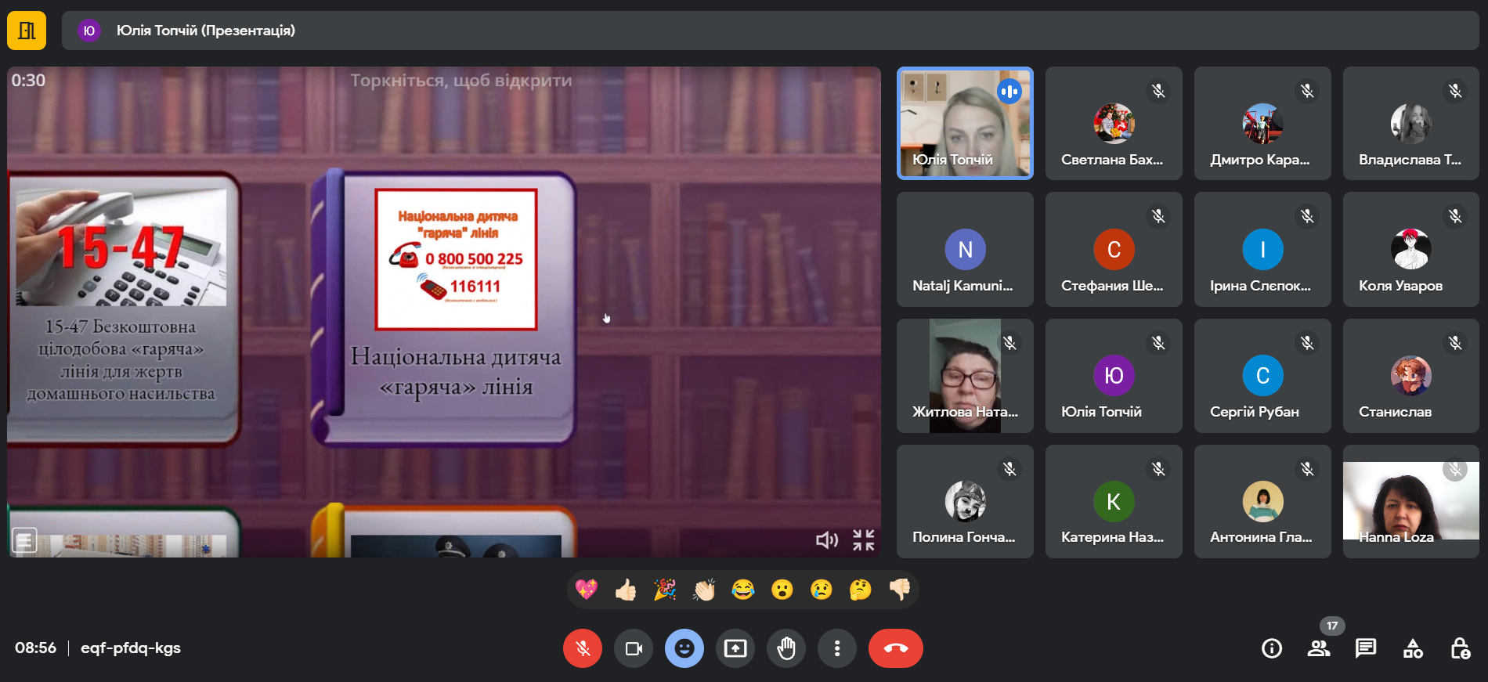Screen dimensions: 1488x682
Task: Select Hanna Loza's video tile
Action: pyautogui.click(x=1410, y=501)
